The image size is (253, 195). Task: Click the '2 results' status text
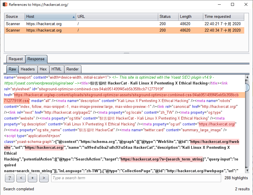pos(242,189)
